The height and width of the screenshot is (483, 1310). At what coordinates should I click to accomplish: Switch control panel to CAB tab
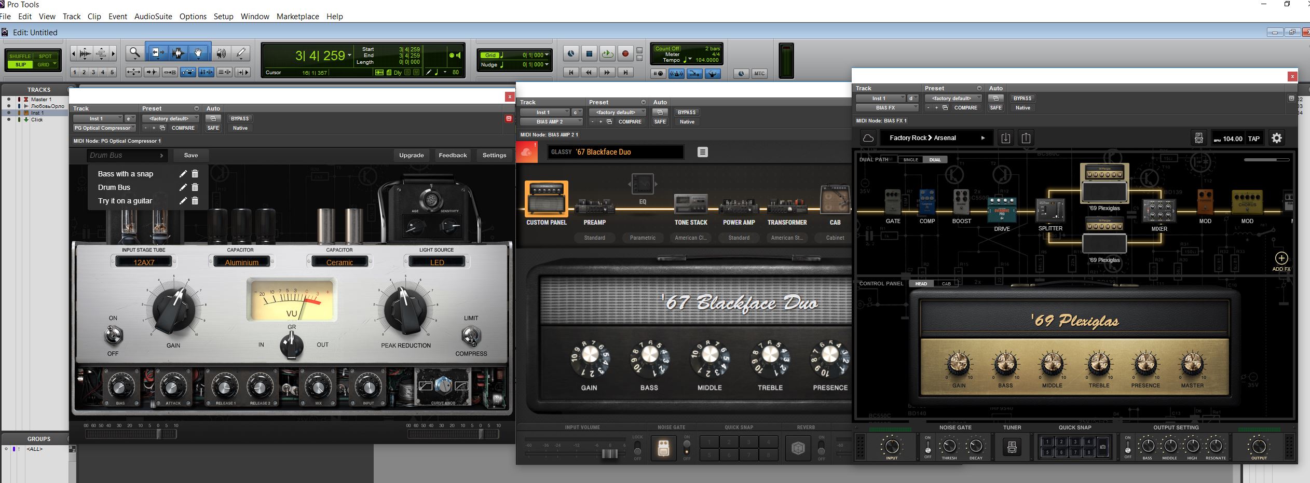click(x=946, y=284)
